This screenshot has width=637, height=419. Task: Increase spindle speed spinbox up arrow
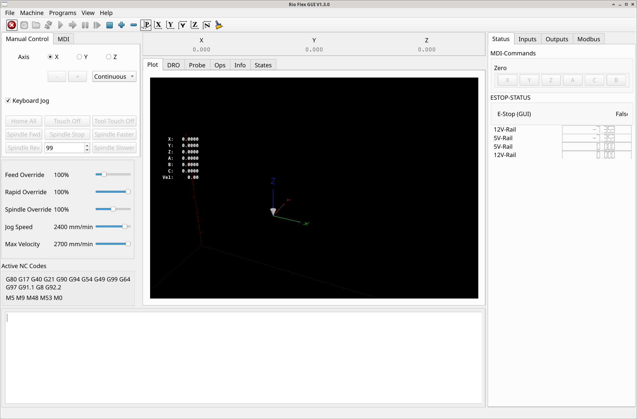pos(87,145)
